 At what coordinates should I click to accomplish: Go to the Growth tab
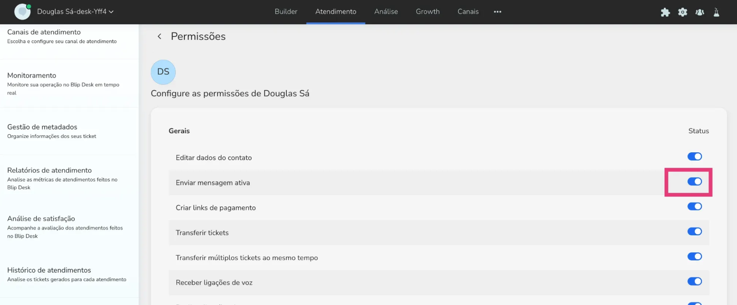coord(427,12)
